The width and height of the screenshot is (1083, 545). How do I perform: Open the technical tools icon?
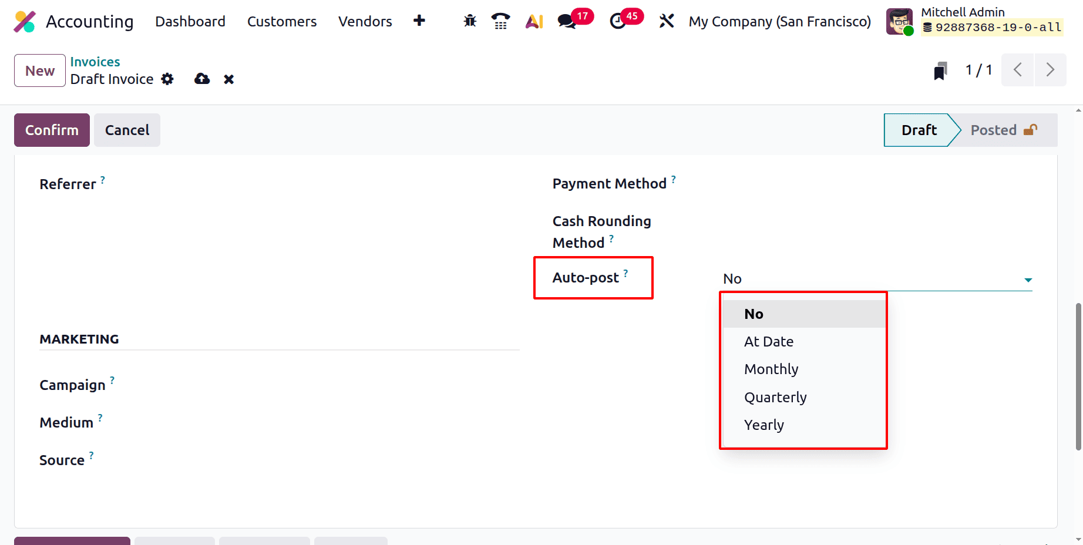tap(667, 20)
